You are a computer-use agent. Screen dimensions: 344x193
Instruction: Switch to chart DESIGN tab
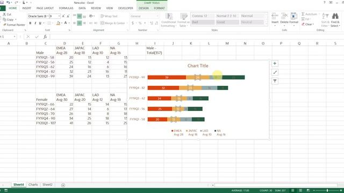[x=144, y=8]
